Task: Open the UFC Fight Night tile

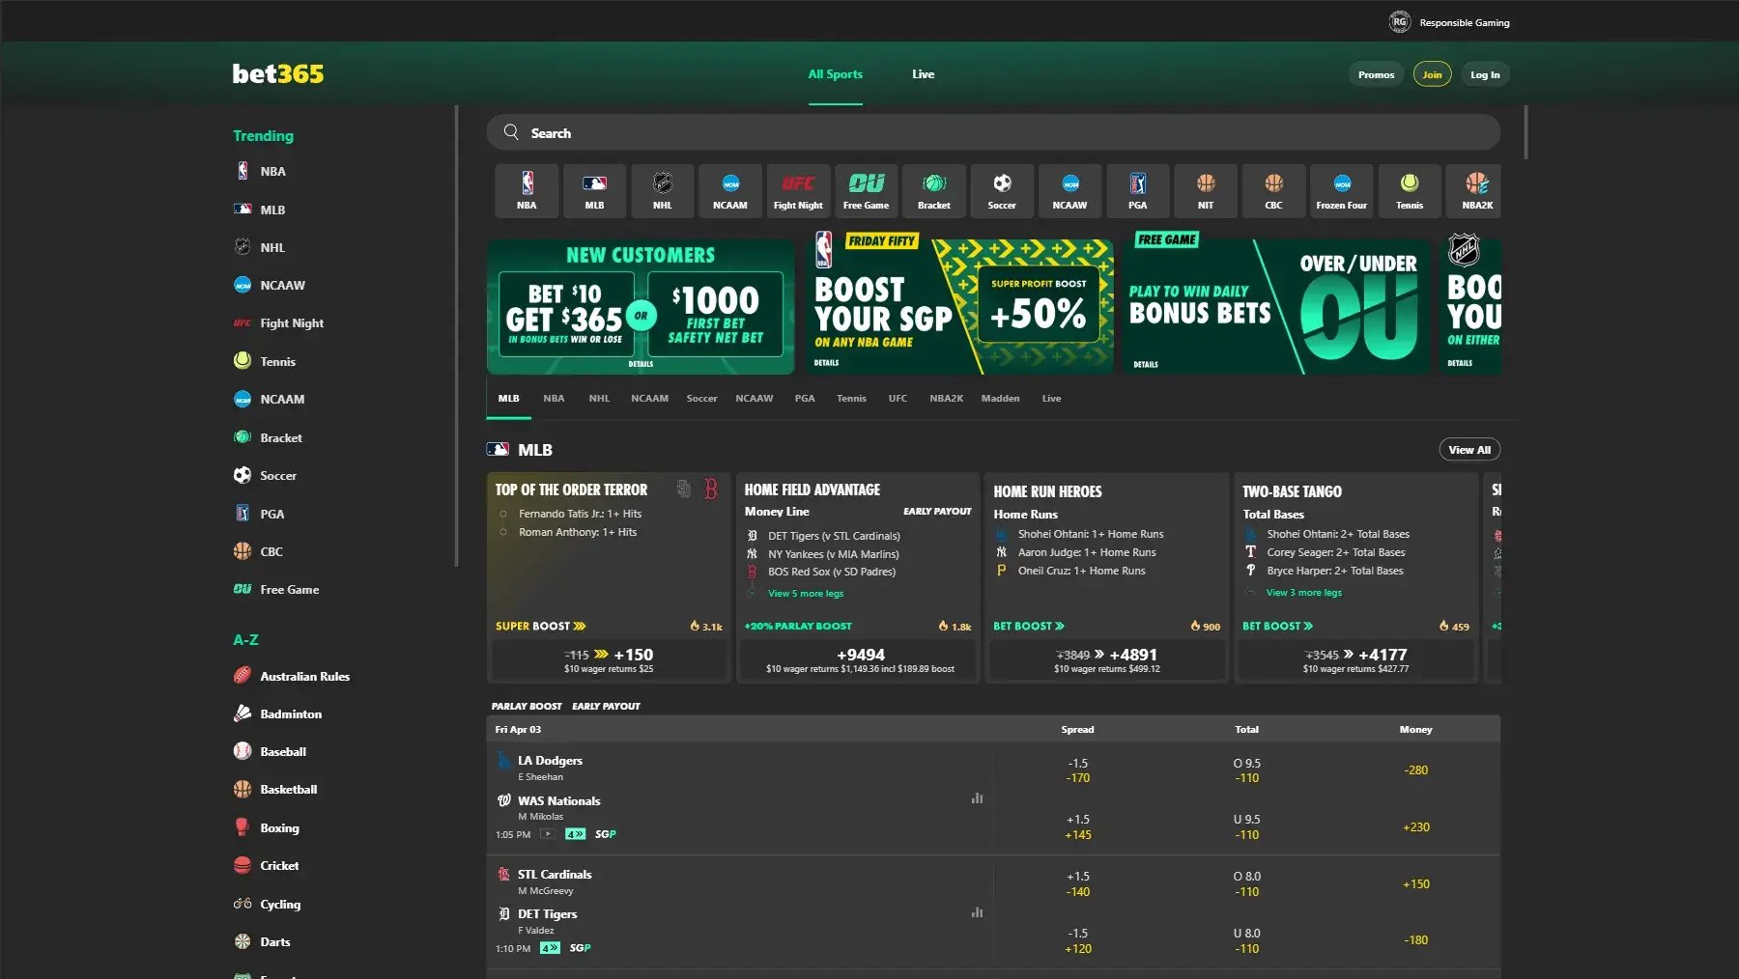Action: pos(798,190)
